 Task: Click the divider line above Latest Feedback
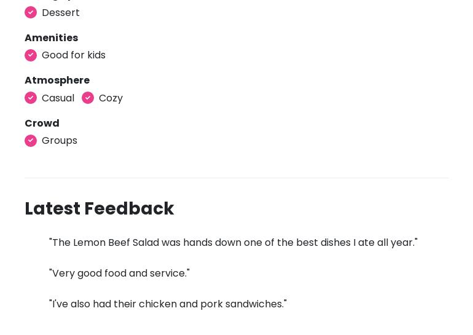point(237,178)
